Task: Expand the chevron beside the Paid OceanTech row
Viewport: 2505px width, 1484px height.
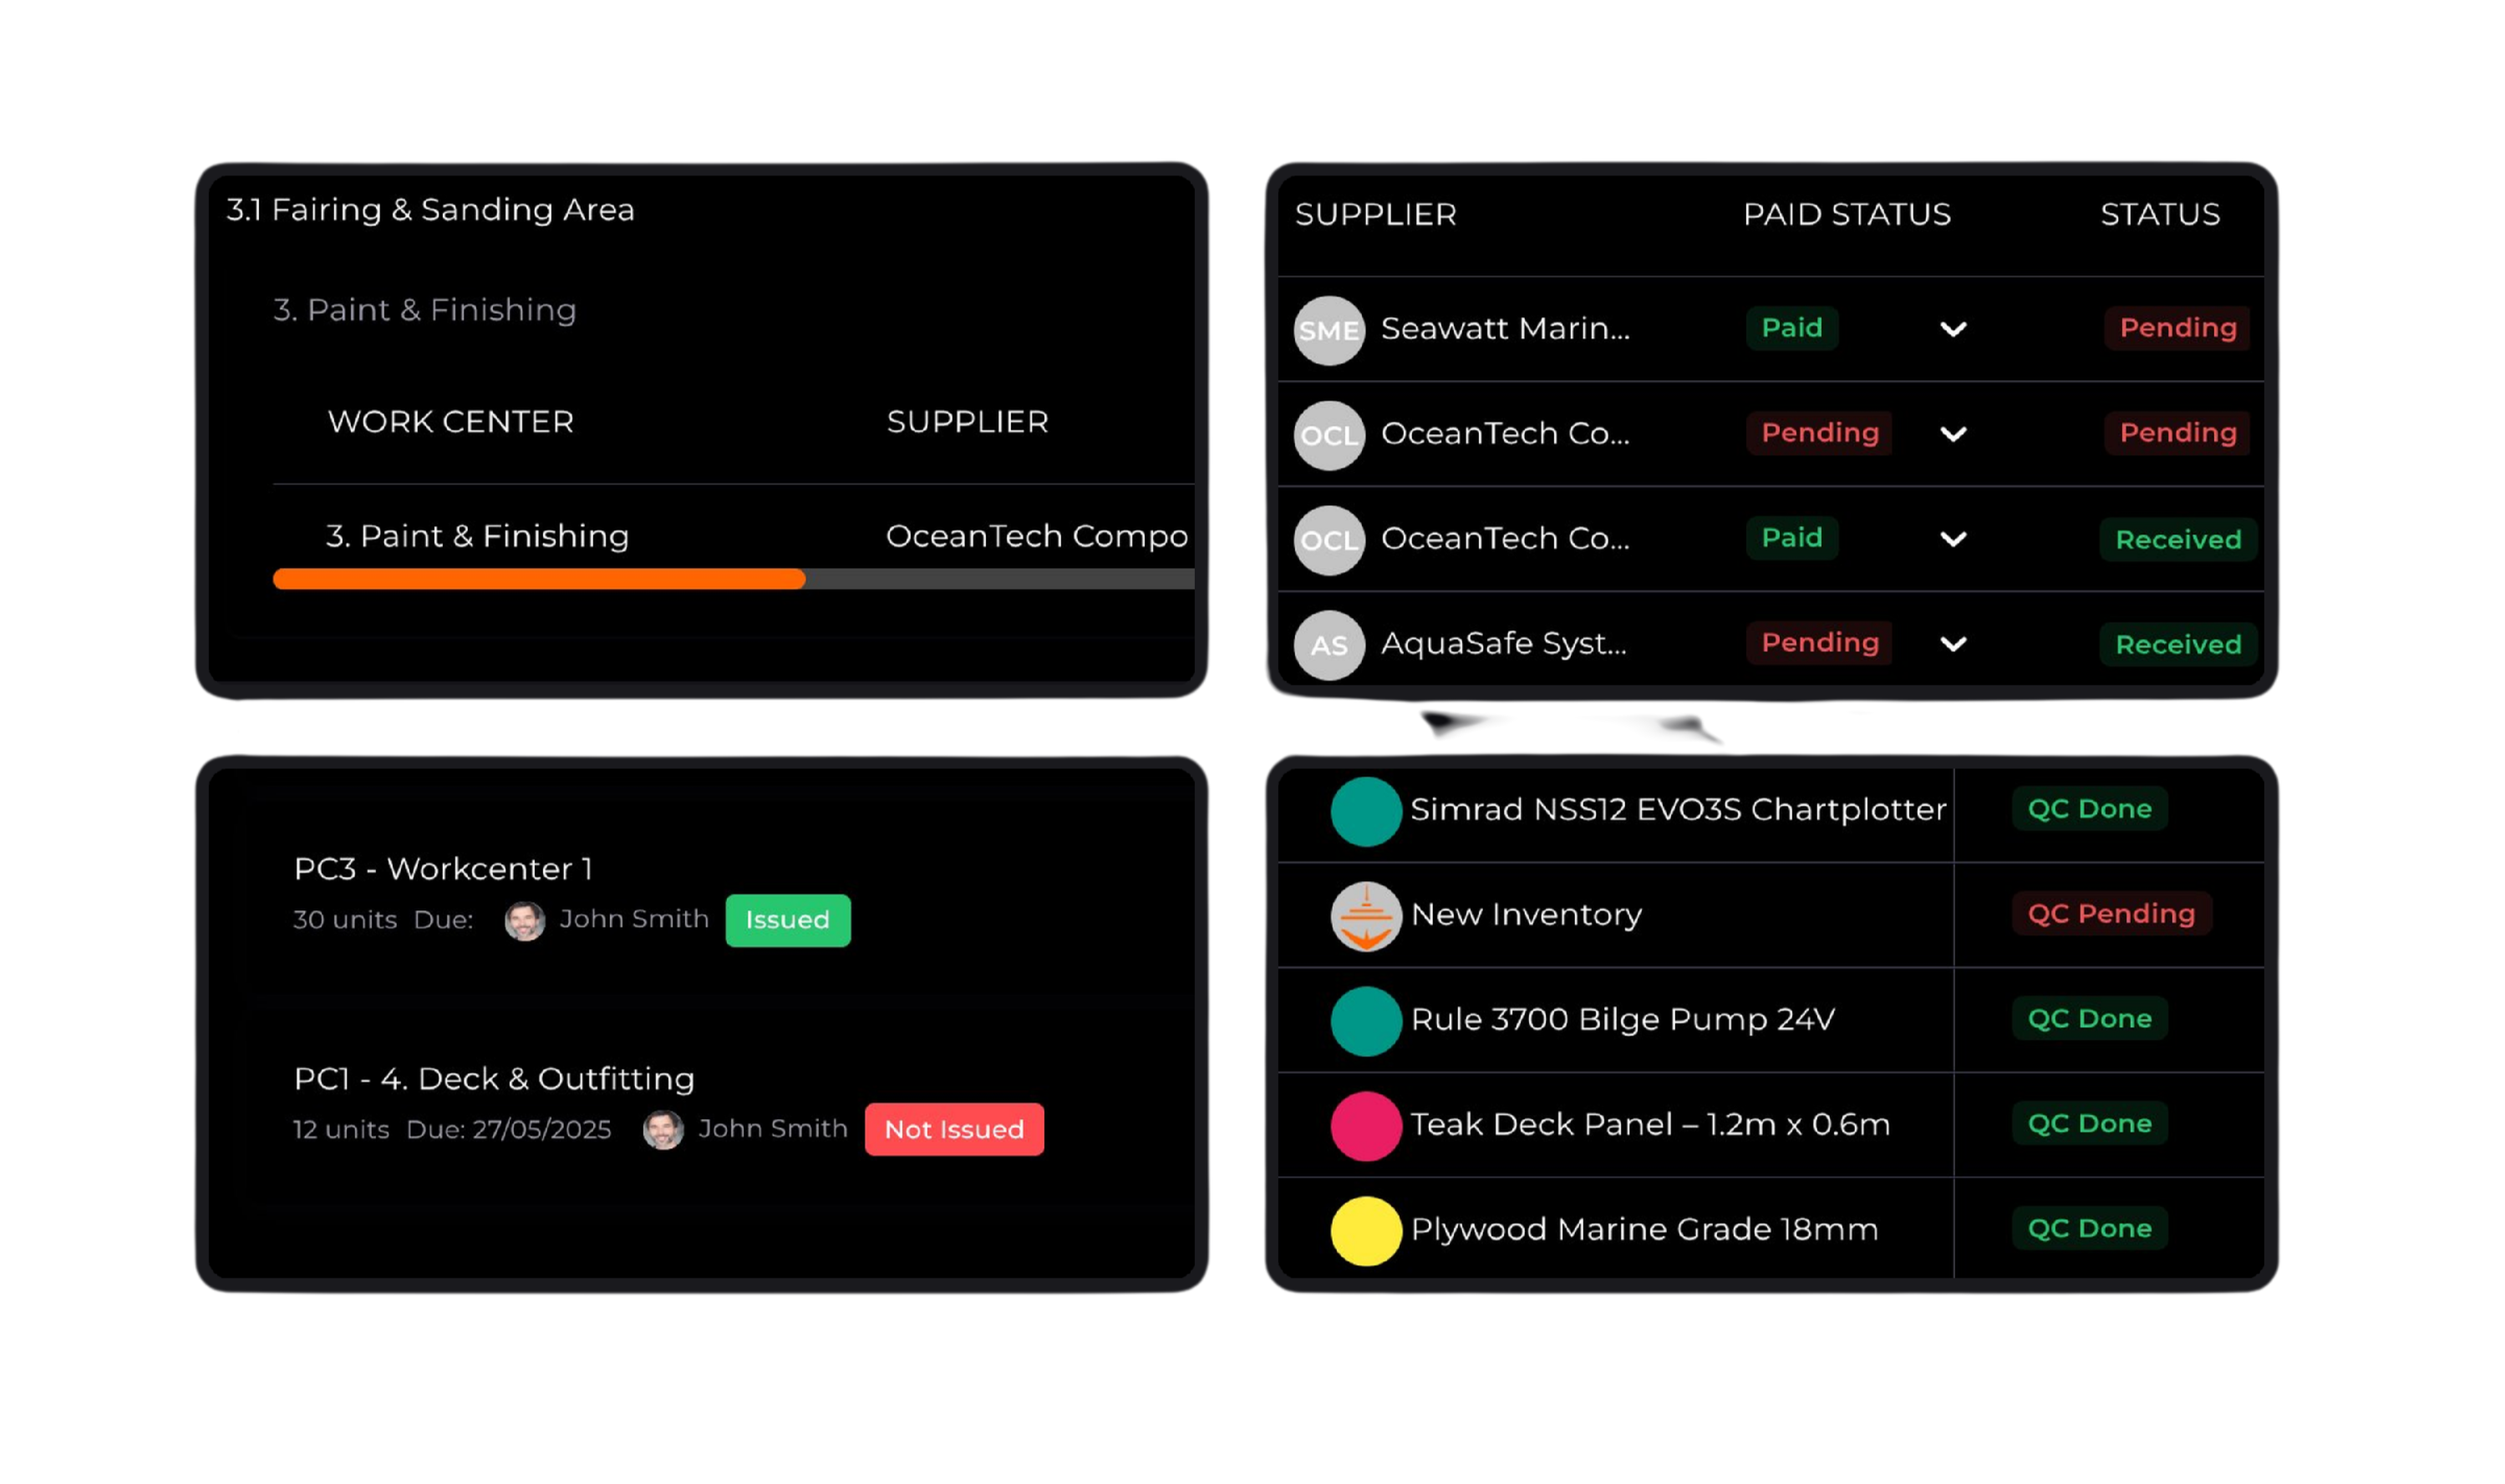Action: pos(1953,539)
